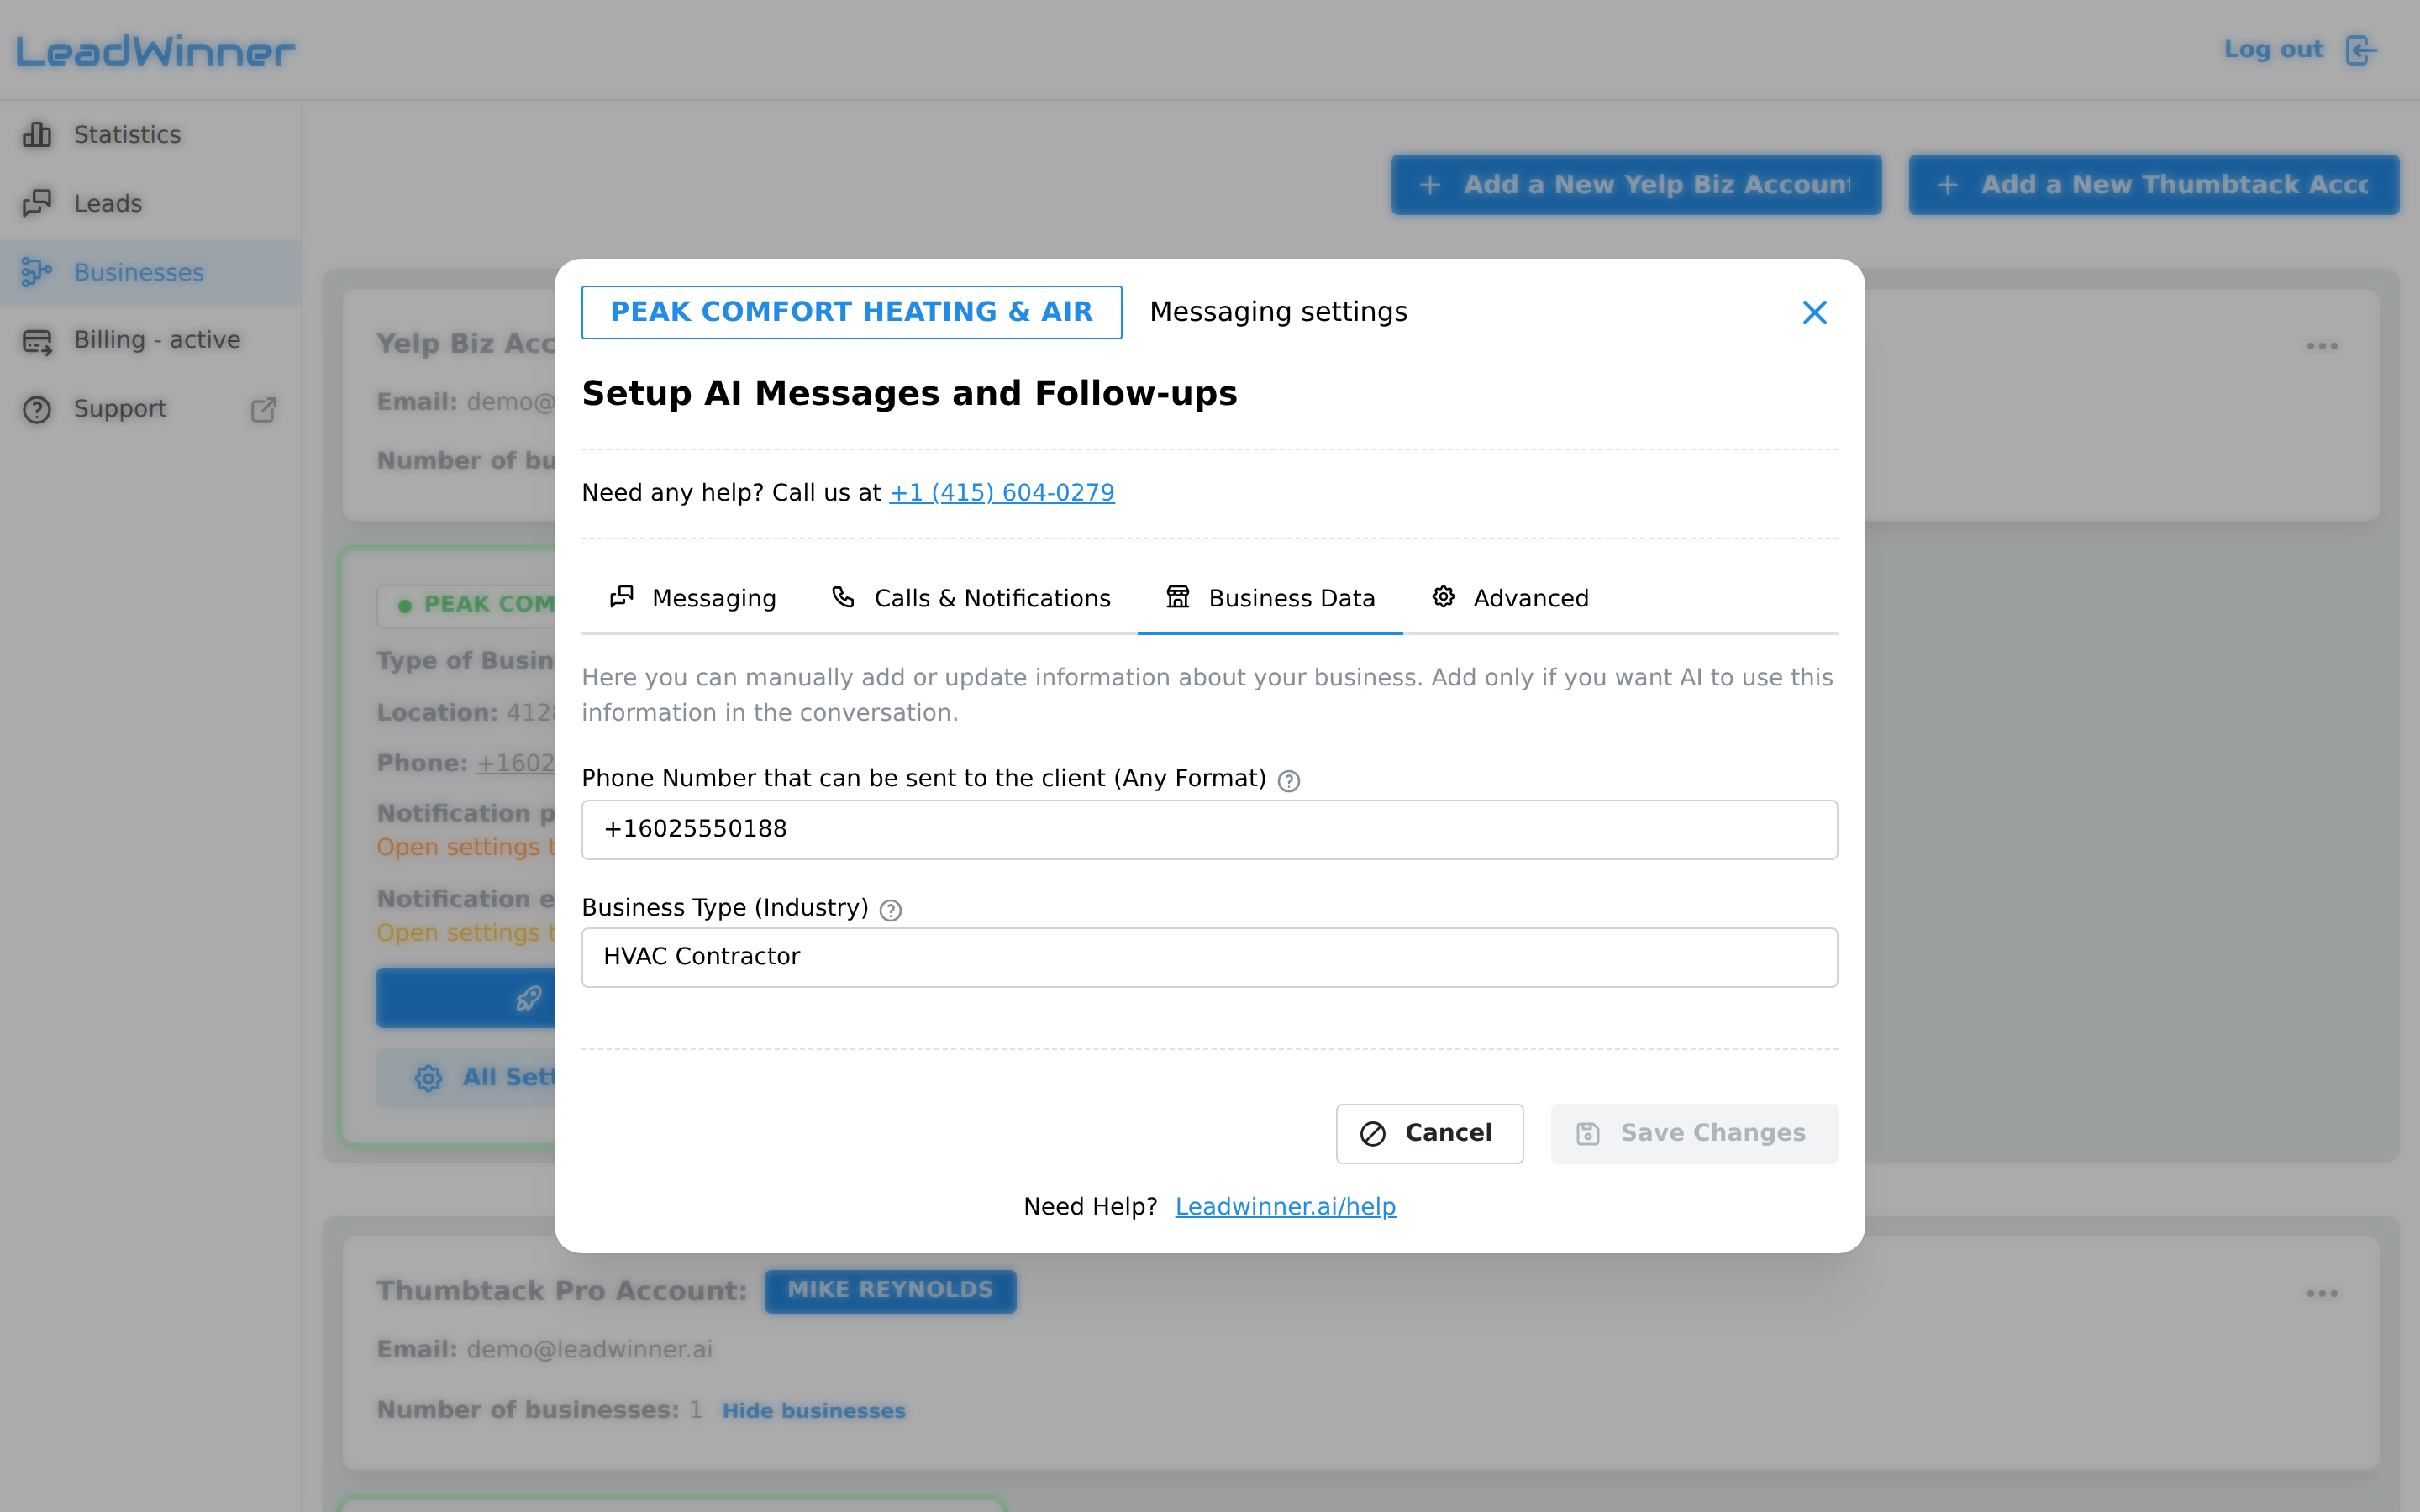This screenshot has height=1512, width=2420.
Task: Click email text demo@leadwinner.ai in Thumbtack card
Action: coord(590,1350)
